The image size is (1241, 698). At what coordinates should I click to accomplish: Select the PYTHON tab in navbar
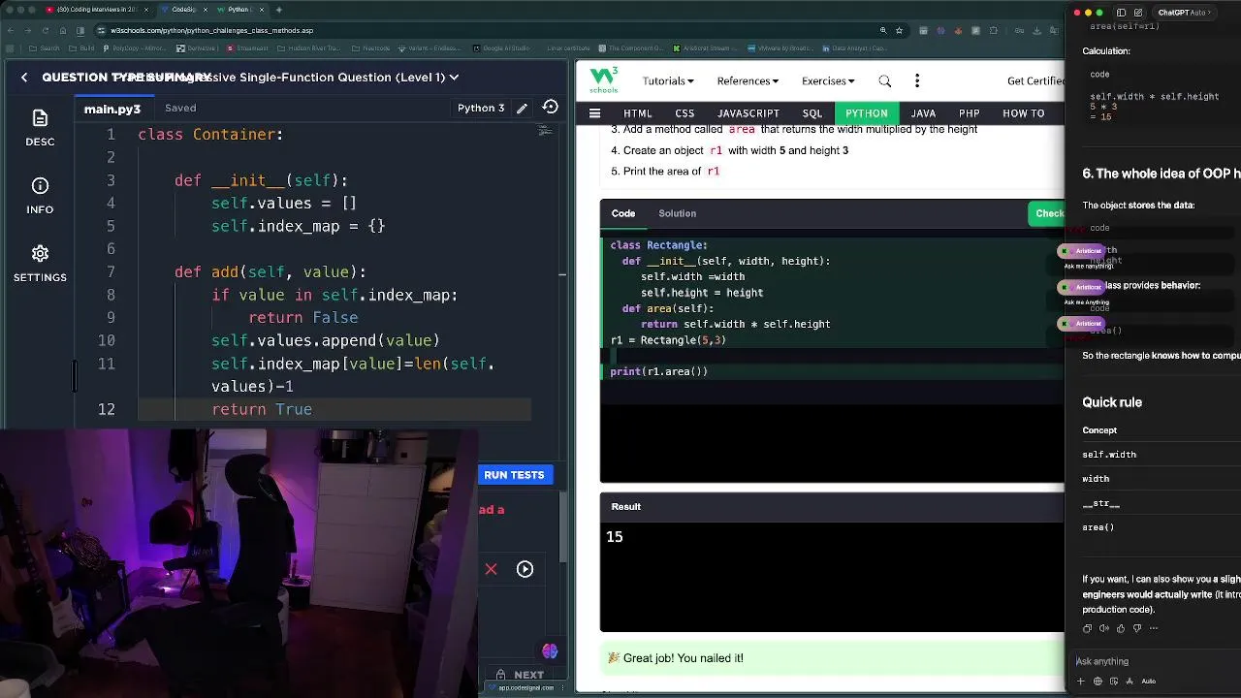pos(867,113)
